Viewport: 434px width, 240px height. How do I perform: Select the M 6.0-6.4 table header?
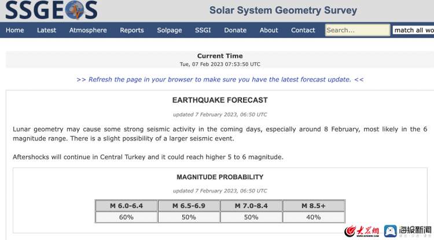pos(126,206)
